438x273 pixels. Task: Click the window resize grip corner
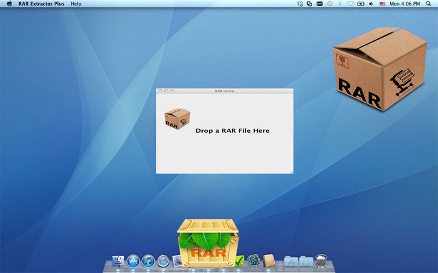click(291, 172)
